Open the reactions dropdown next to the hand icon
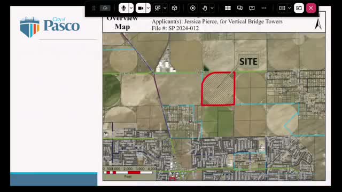Screen dimensions: 342x192 coord(212,8)
